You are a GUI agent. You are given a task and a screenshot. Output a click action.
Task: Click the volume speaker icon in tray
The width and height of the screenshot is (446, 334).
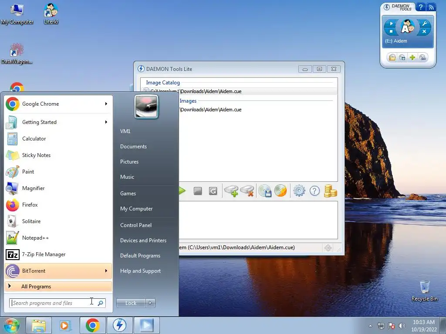click(402, 326)
